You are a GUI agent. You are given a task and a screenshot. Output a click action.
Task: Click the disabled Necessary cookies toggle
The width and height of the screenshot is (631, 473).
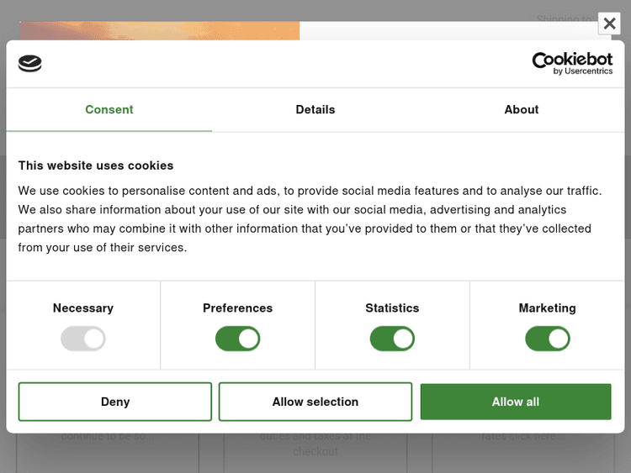[83, 339]
